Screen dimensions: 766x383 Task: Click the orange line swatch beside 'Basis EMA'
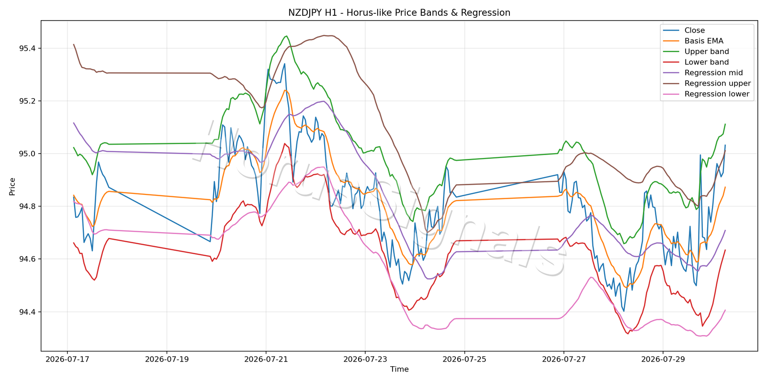671,41
